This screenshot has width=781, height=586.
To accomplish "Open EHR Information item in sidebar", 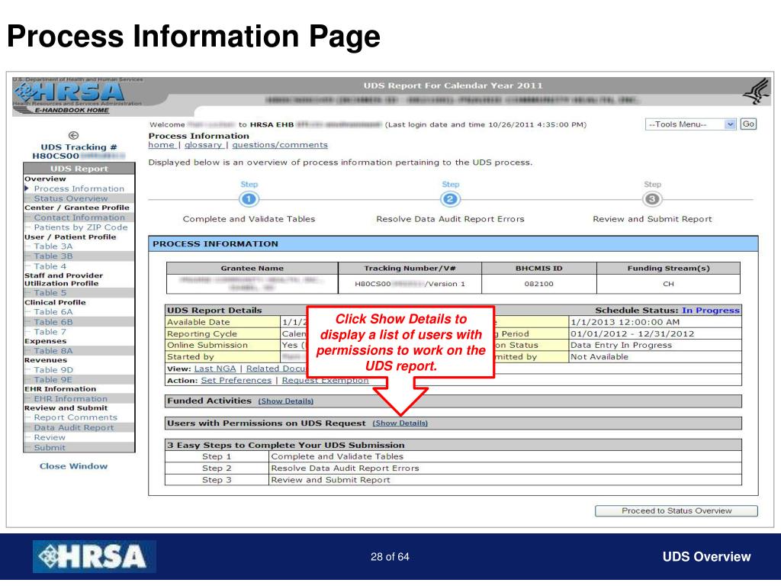I will point(71,398).
